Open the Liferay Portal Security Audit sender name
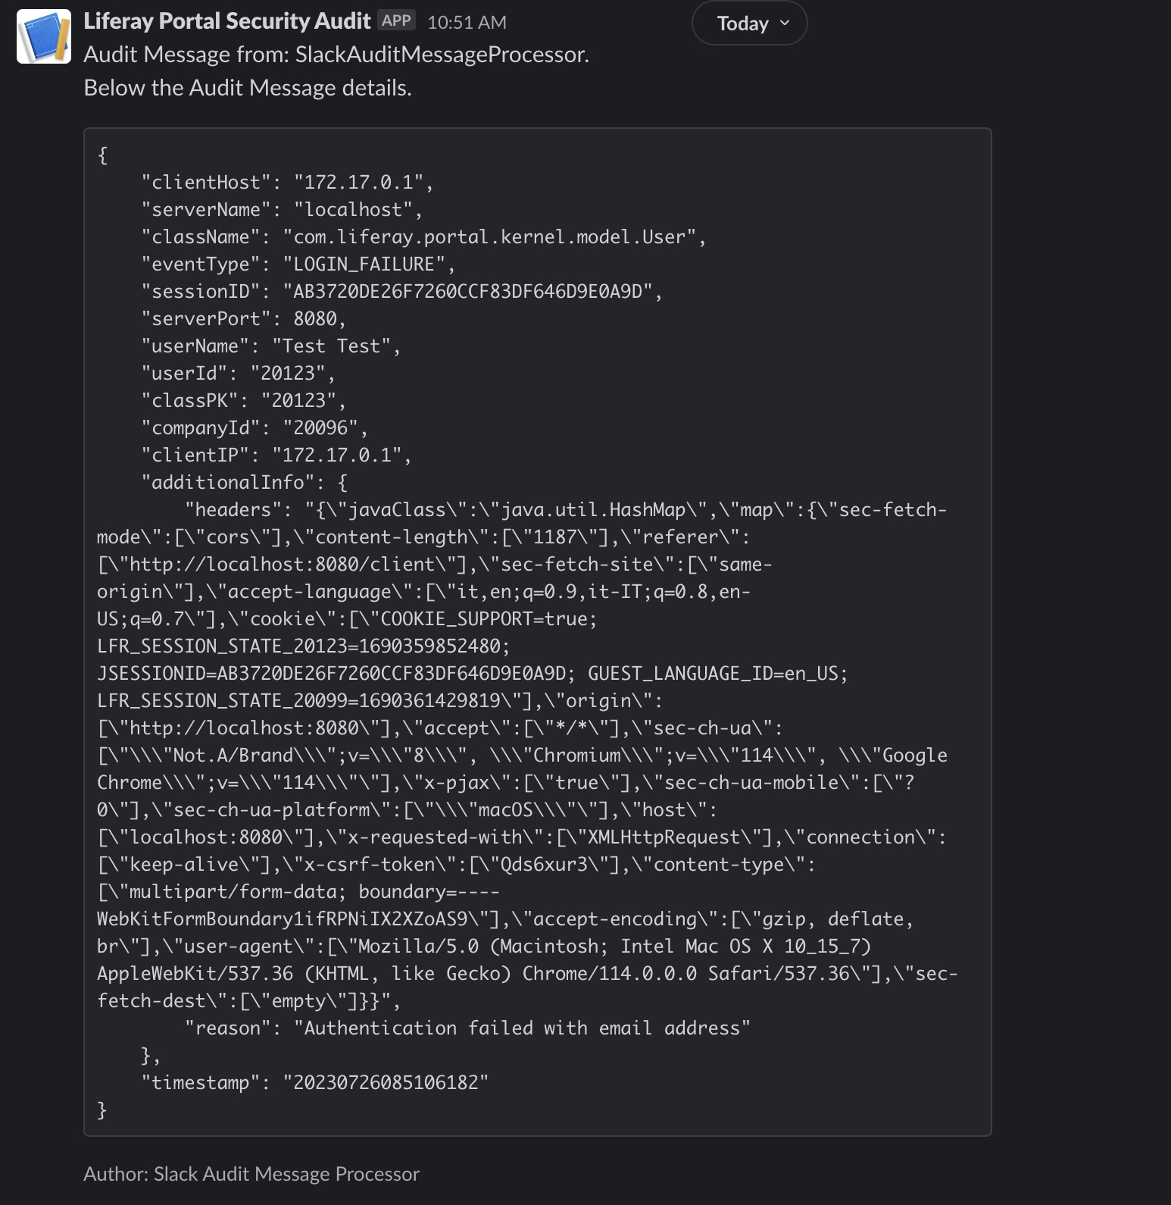Screen dimensions: 1171x1205 pos(227,21)
